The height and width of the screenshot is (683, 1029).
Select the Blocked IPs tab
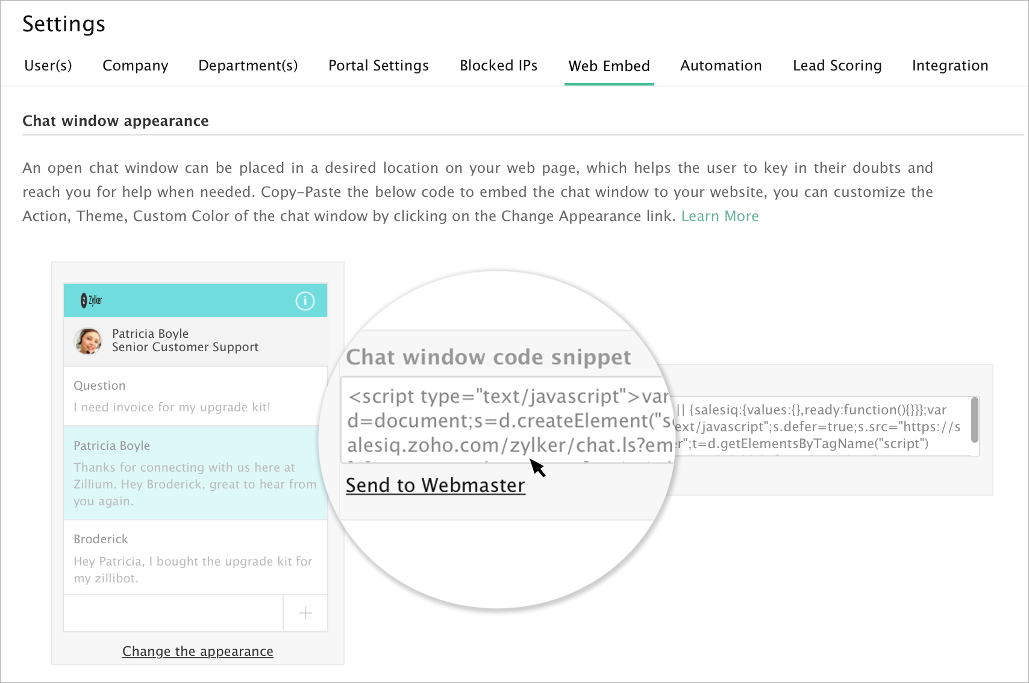pyautogui.click(x=498, y=66)
